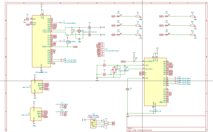
Task: Select the D6 LED symbol
Action: click(167, 35)
